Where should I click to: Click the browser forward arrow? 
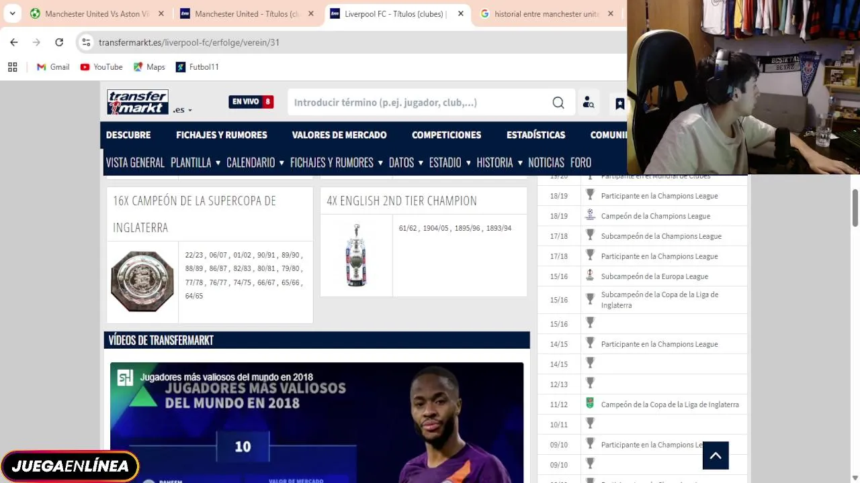[36, 42]
